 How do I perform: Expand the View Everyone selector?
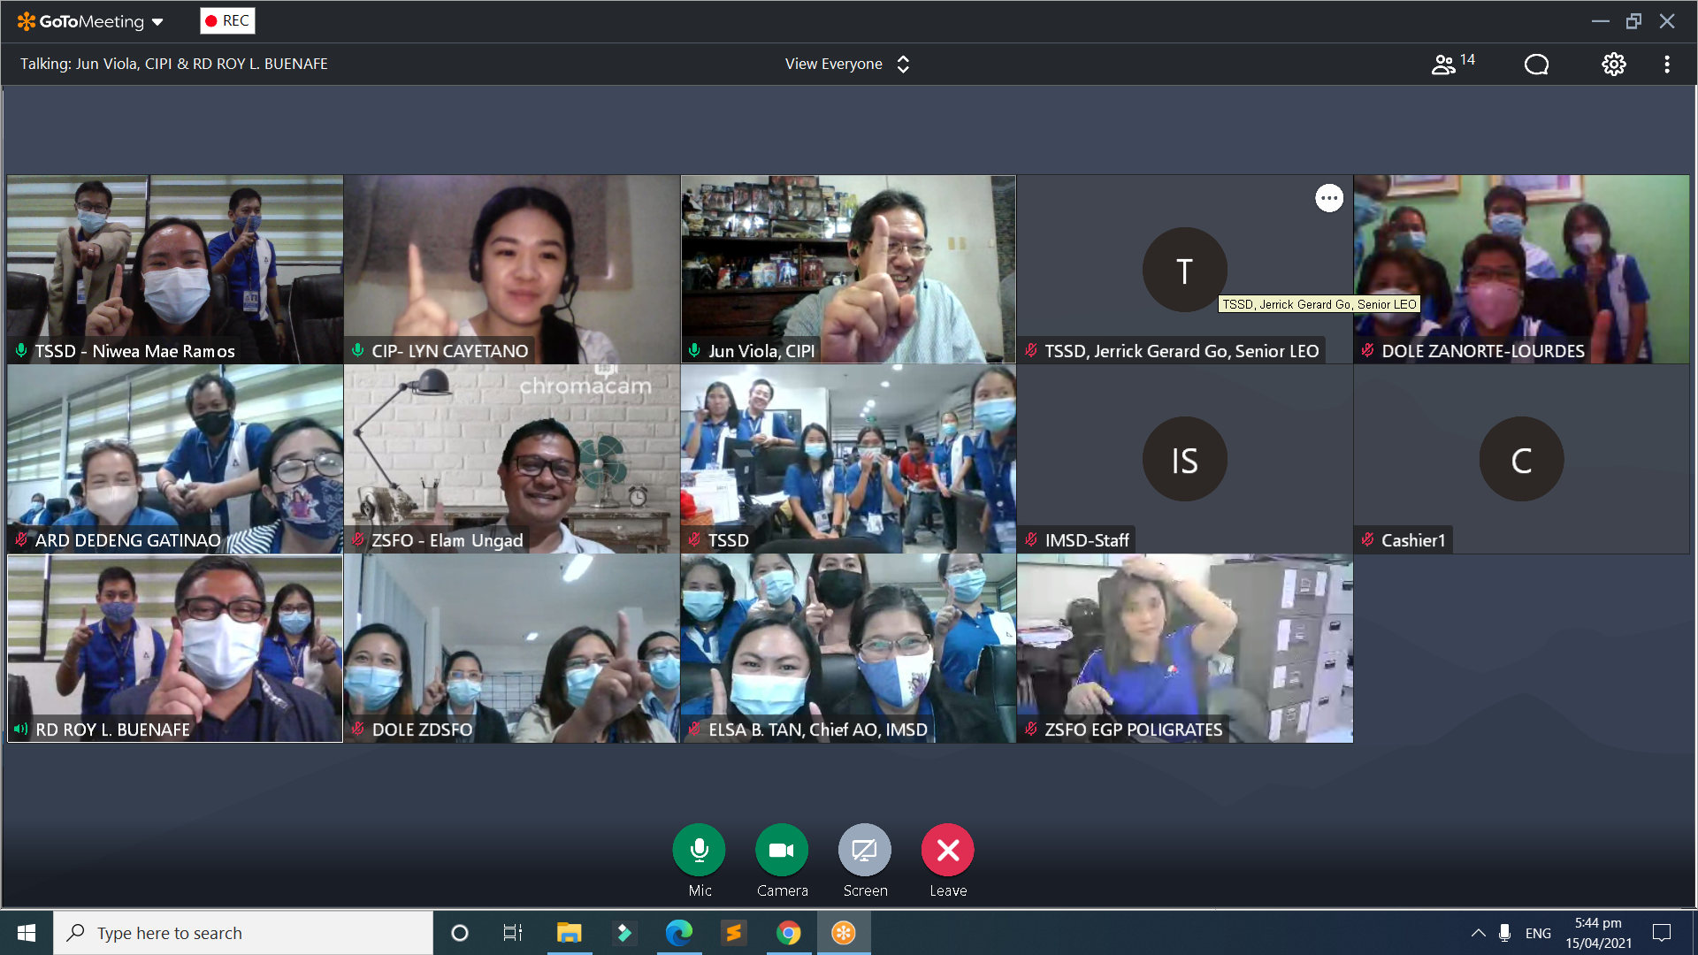pos(846,64)
